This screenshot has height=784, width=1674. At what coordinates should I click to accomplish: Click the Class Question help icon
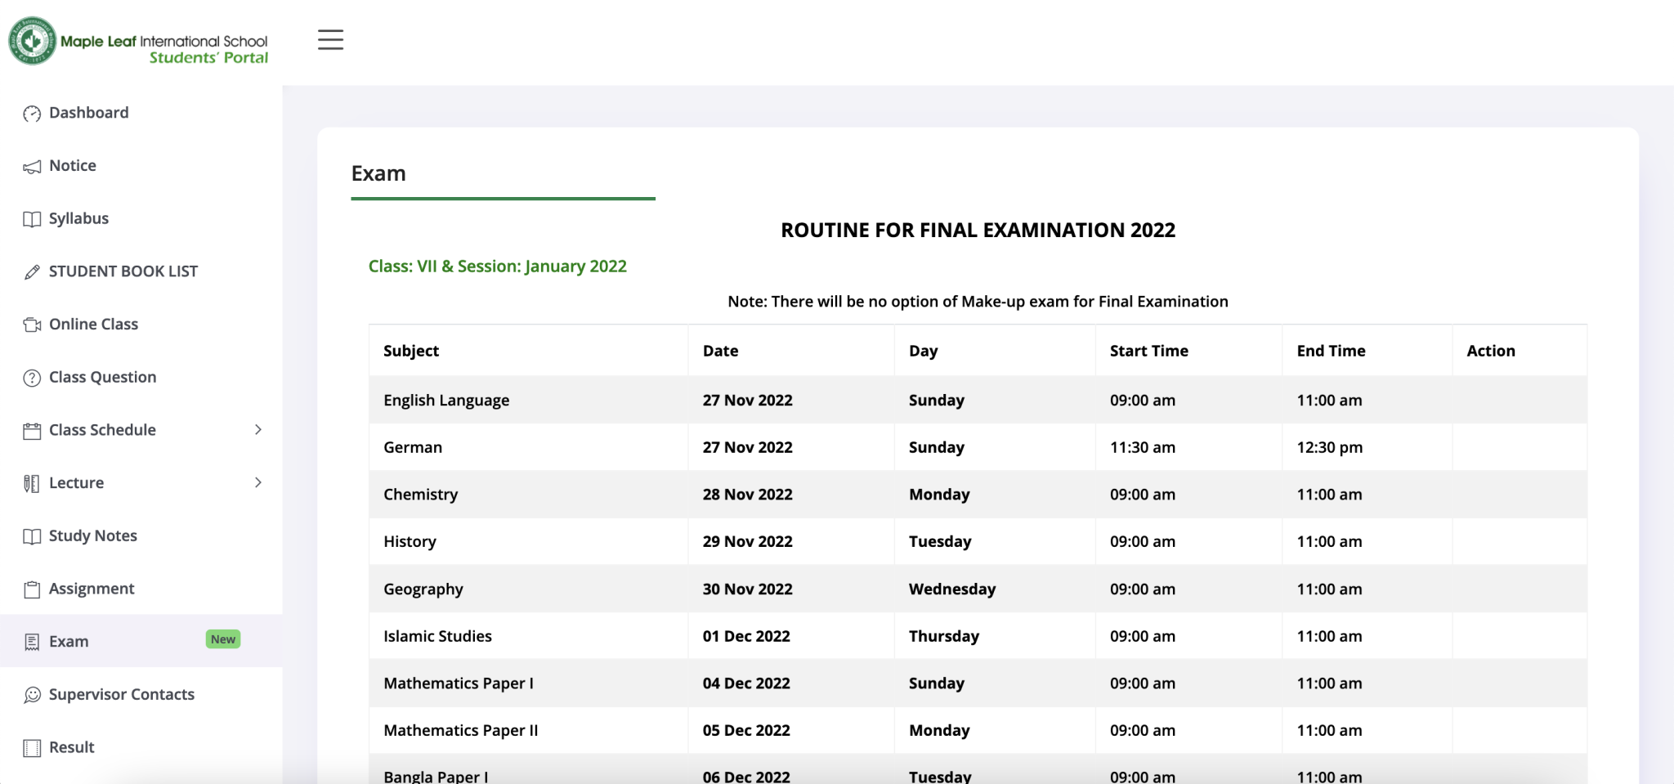point(32,378)
